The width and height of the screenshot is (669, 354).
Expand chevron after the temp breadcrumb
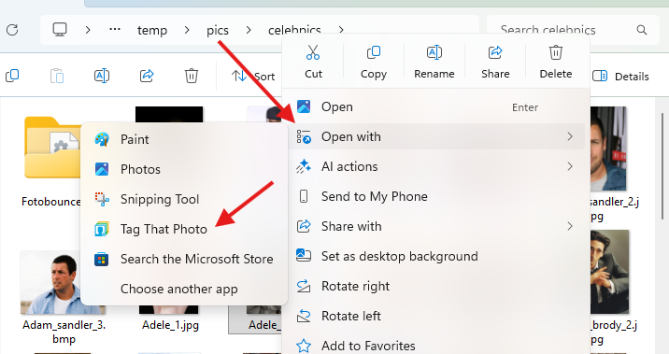[187, 30]
